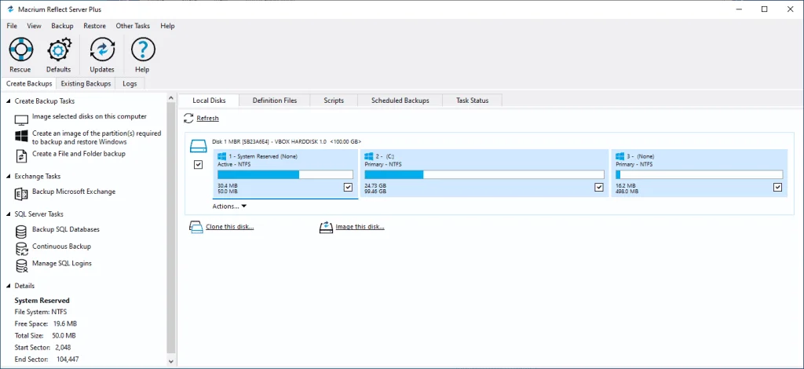Image resolution: width=804 pixels, height=369 pixels.
Task: Click Backup SQL Databases task link
Action: pos(66,229)
